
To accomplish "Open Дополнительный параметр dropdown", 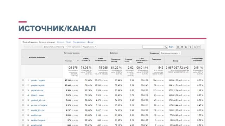I will pyautogui.click(x=55, y=47).
